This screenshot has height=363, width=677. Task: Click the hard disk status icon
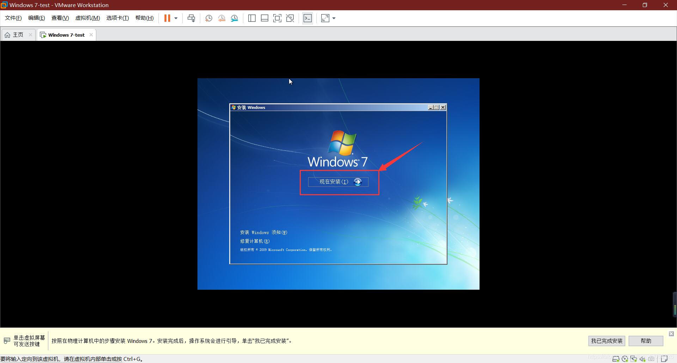click(616, 359)
